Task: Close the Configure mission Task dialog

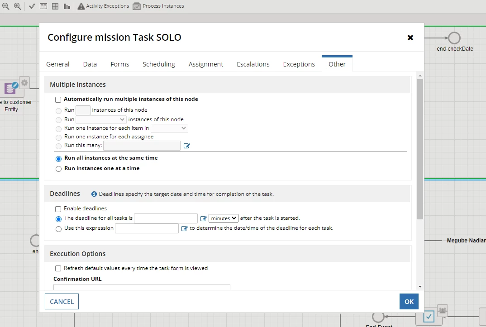Action: click(x=410, y=38)
